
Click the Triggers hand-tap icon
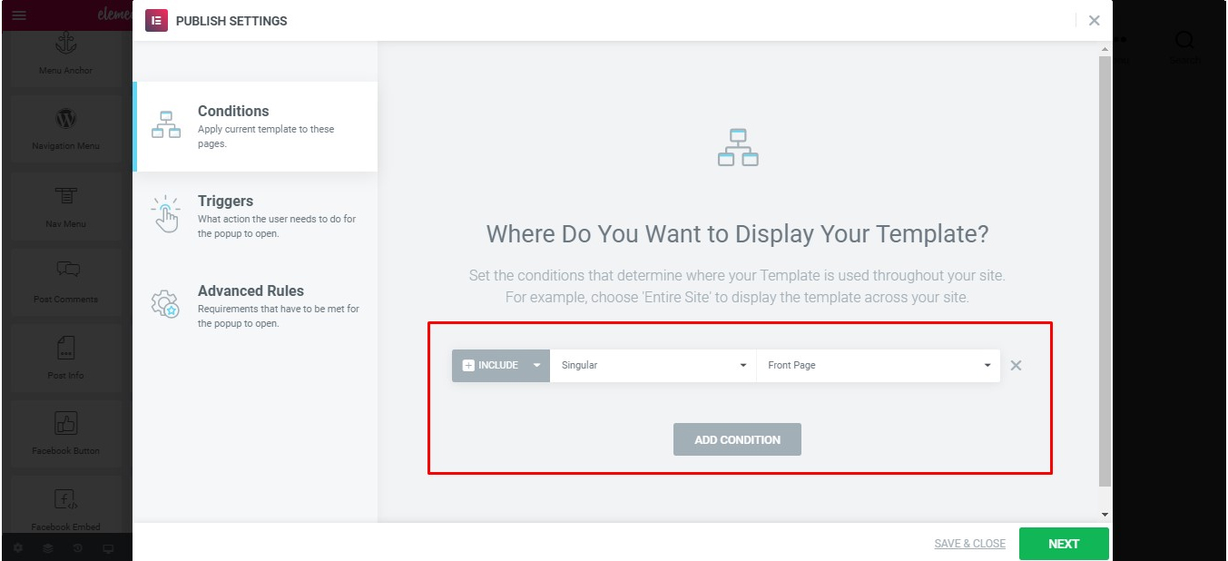[166, 215]
